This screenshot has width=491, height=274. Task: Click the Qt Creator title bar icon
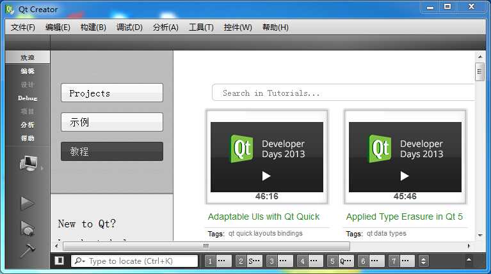(10, 10)
